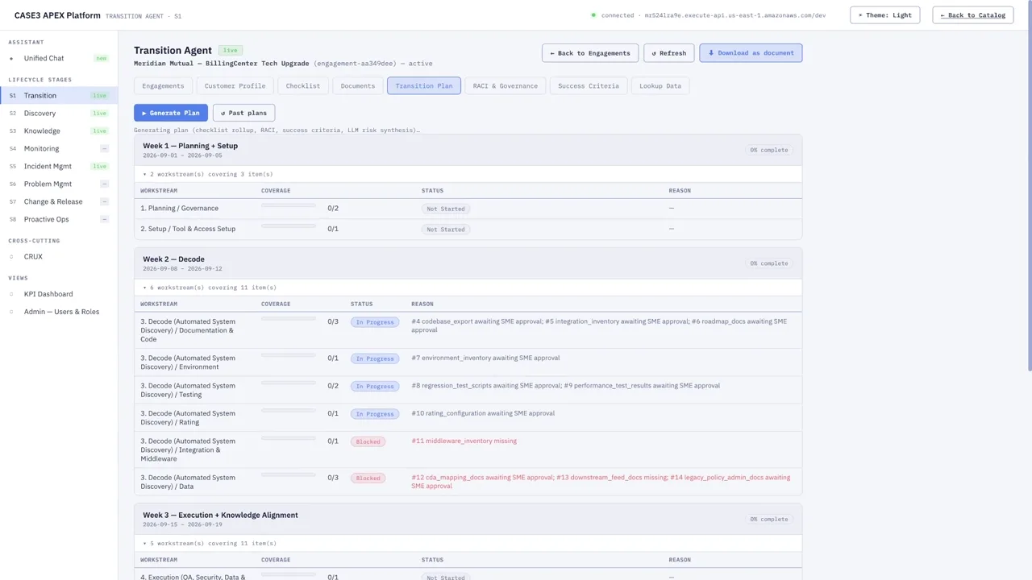Click the Decode / Environment coverage progress bar
Screen dimensions: 1032x580
click(x=289, y=355)
